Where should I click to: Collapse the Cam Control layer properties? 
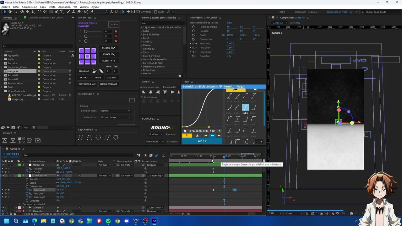point(16,175)
